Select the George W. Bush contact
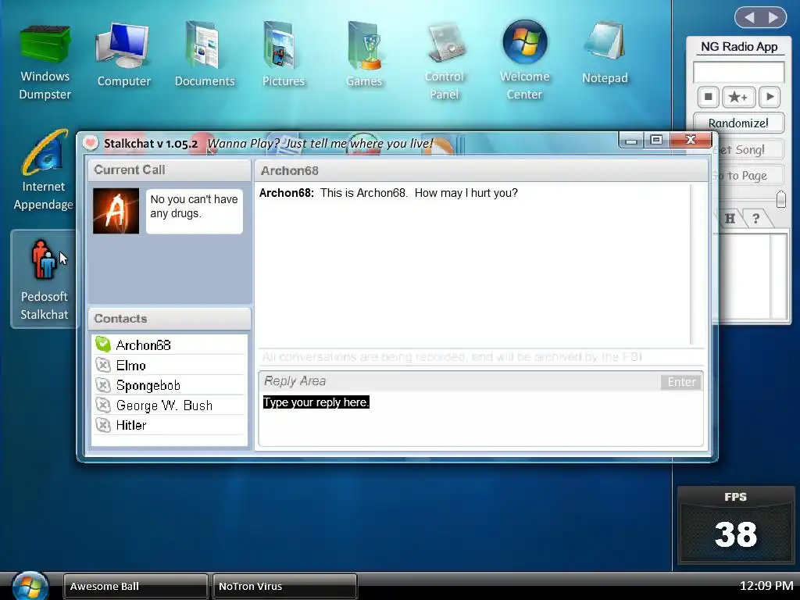 [170, 405]
